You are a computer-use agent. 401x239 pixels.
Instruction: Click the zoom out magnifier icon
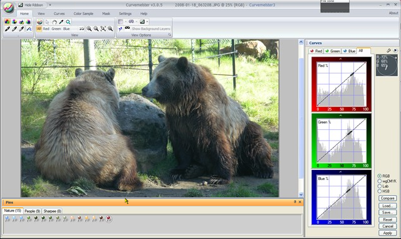(x=96, y=29)
